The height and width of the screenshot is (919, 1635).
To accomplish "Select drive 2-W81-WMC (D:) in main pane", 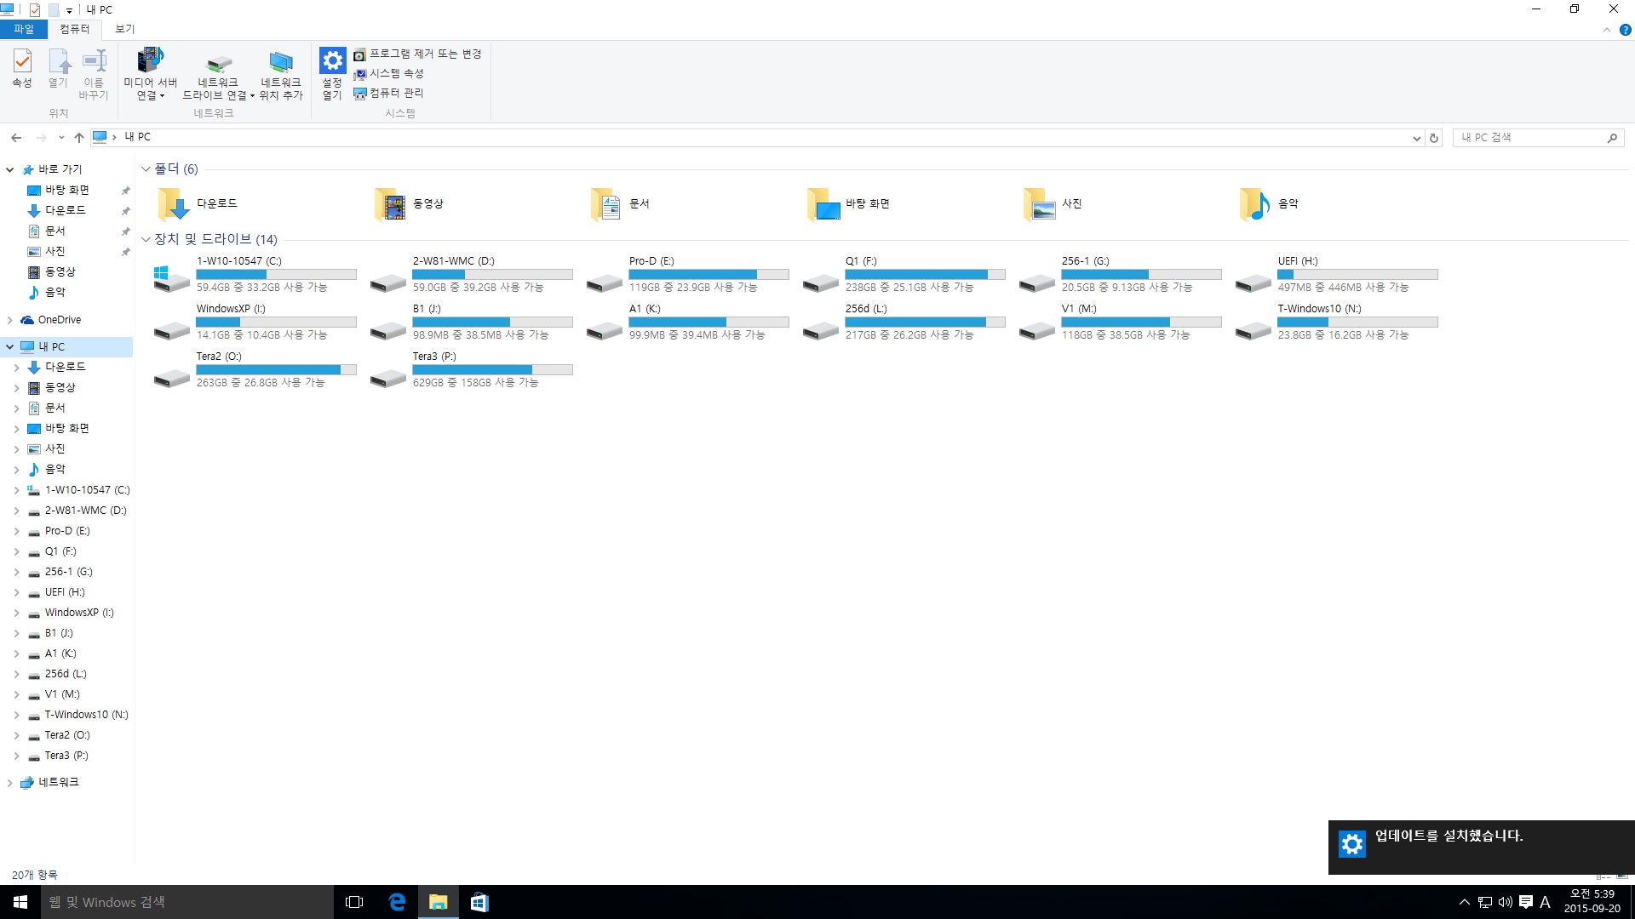I will (471, 274).
